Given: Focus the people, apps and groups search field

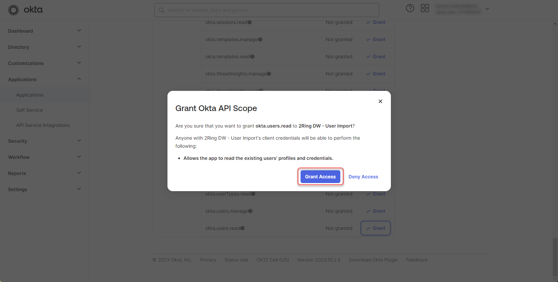Looking at the screenshot, I should [x=266, y=10].
